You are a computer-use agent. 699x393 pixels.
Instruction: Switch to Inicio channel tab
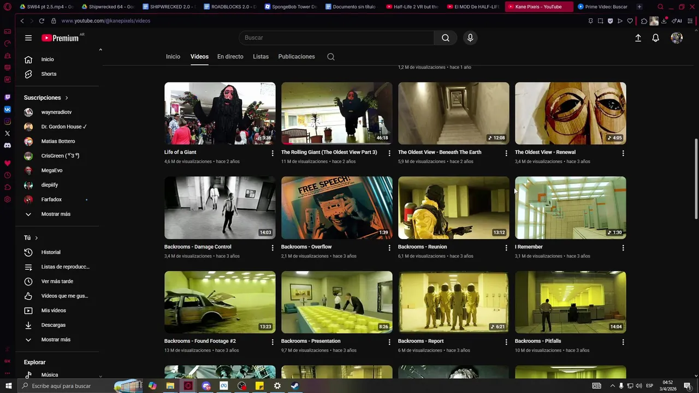(173, 57)
